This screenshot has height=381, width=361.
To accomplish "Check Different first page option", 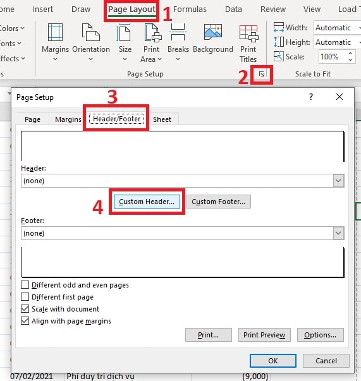I will point(25,297).
